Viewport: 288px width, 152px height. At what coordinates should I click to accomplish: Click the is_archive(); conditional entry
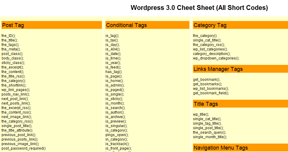coord(116,117)
